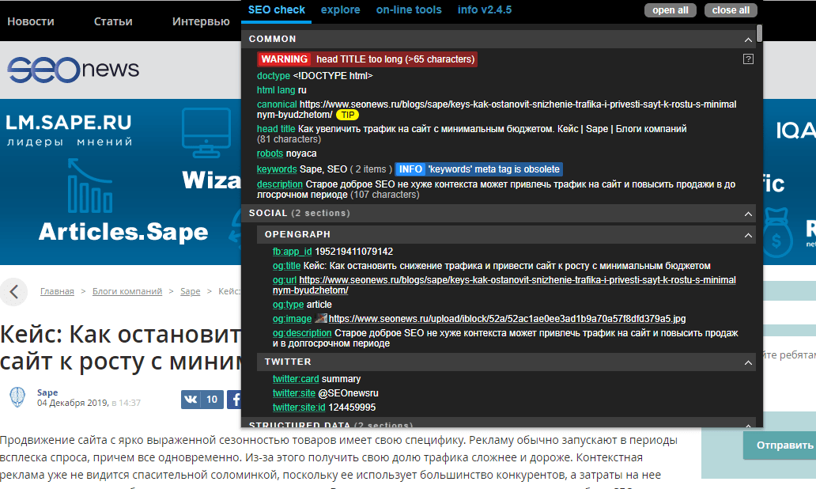Click the Sape author name link
This screenshot has height=489, width=816.
47,392
